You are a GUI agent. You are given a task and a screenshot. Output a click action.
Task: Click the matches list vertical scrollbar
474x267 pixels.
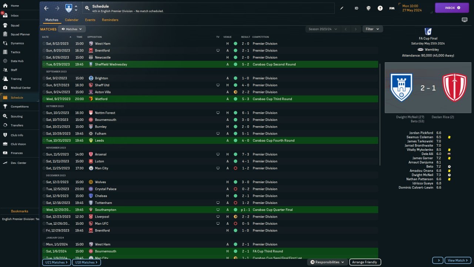pos(380,111)
